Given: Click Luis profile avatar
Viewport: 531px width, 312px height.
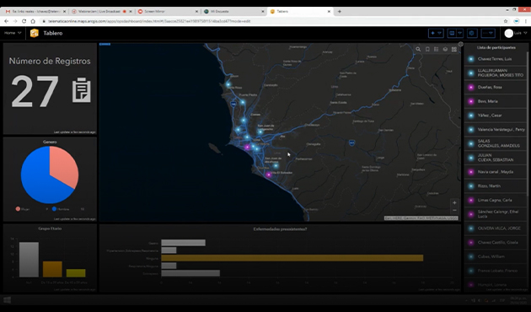Looking at the screenshot, I should [x=508, y=33].
